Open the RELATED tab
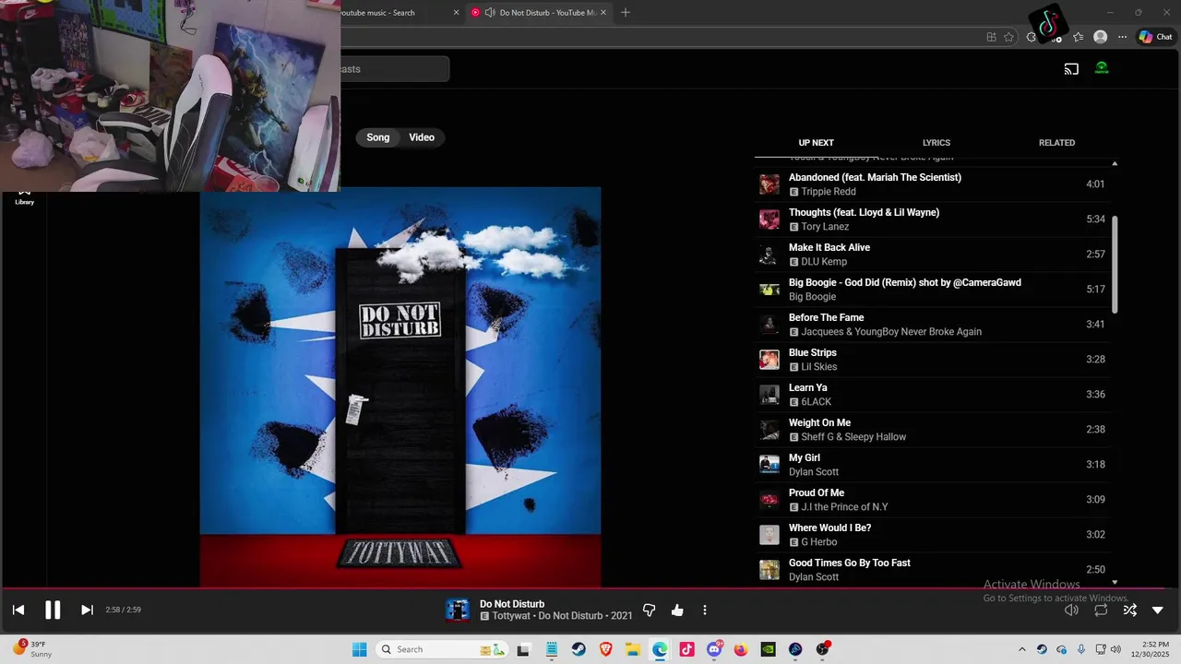 click(x=1056, y=143)
